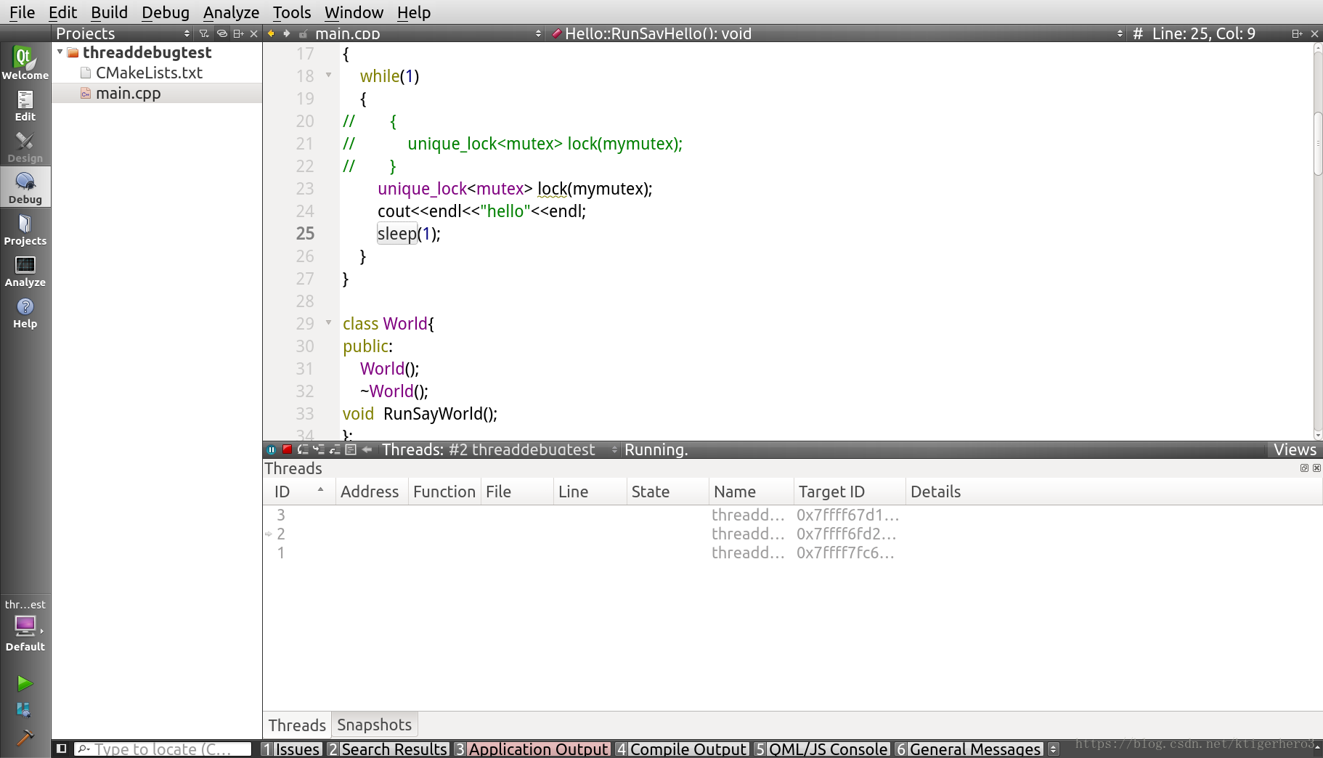The height and width of the screenshot is (758, 1323).
Task: Float the Threads dock panel
Action: (x=1304, y=468)
